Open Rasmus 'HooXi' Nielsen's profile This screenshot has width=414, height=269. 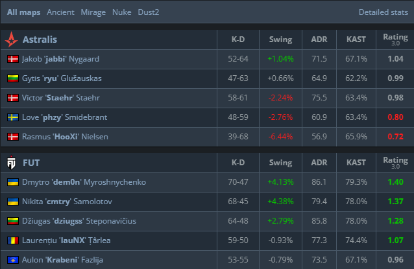[x=63, y=137]
